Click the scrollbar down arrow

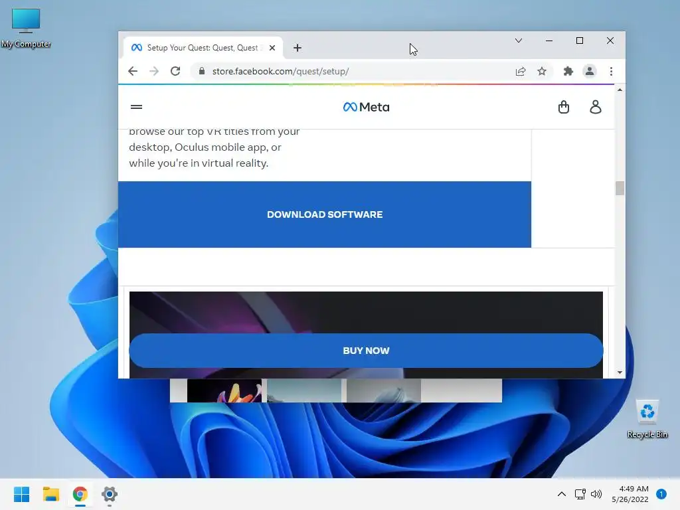pyautogui.click(x=620, y=372)
